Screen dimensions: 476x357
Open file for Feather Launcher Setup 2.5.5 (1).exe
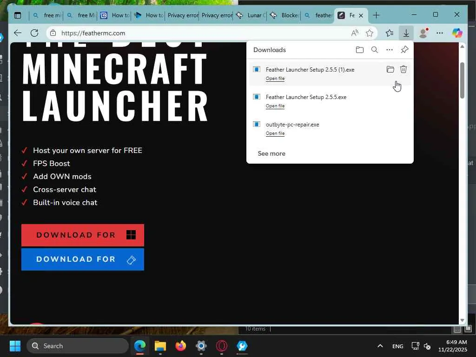275,78
